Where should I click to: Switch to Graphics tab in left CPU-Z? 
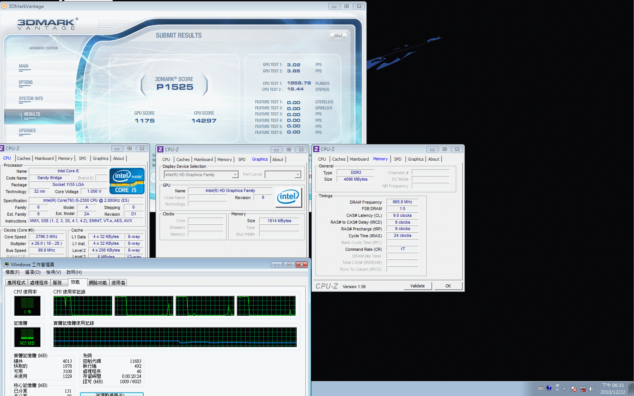tap(100, 158)
